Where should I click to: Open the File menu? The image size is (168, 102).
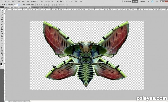(6, 1)
